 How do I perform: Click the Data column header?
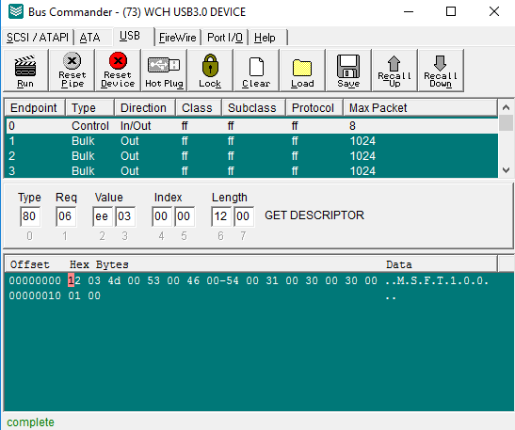pyautogui.click(x=399, y=264)
